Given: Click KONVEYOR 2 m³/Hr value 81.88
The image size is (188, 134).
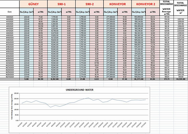Looking at the screenshot, I should [153, 49].
